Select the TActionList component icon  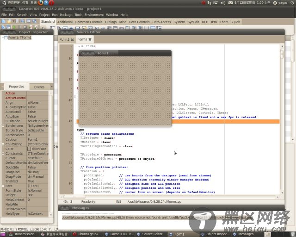(159, 28)
